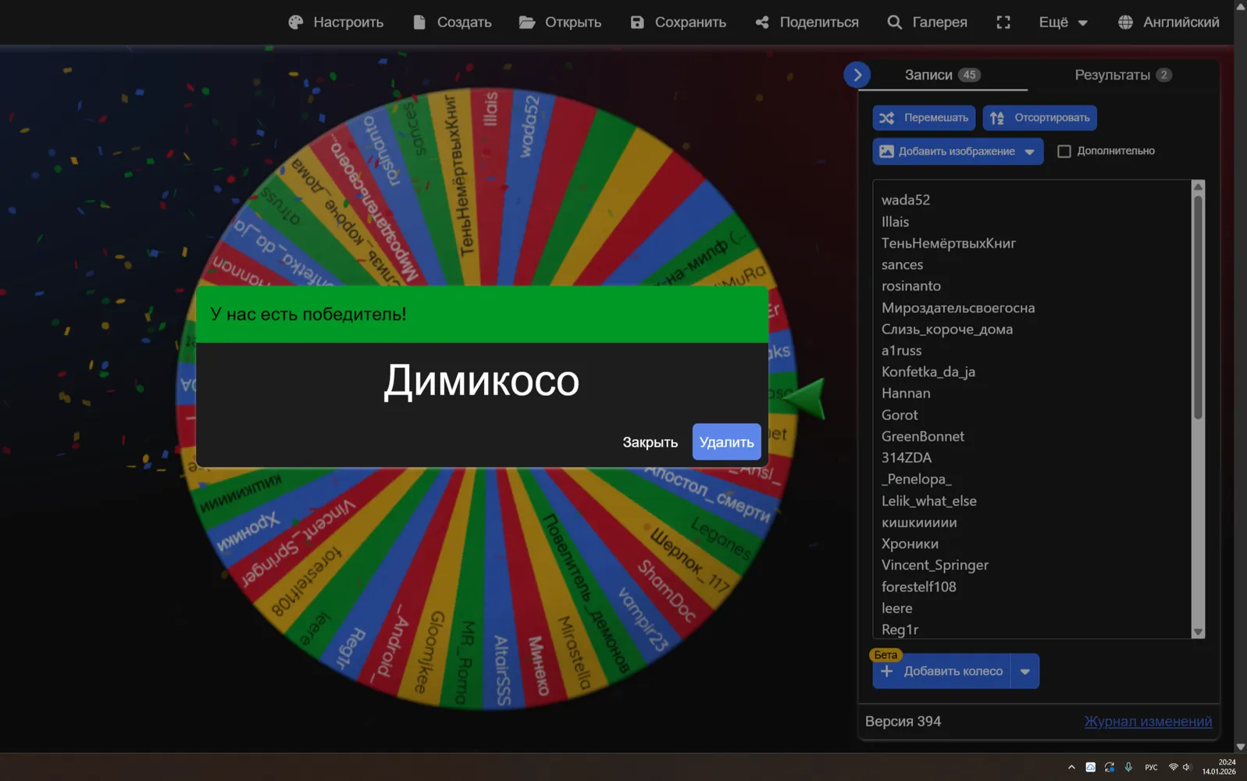Click entry Vincent_Springer in the list
This screenshot has width=1247, height=781.
coord(935,565)
